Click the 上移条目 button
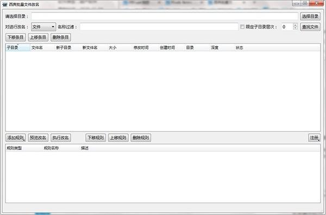 [38, 37]
